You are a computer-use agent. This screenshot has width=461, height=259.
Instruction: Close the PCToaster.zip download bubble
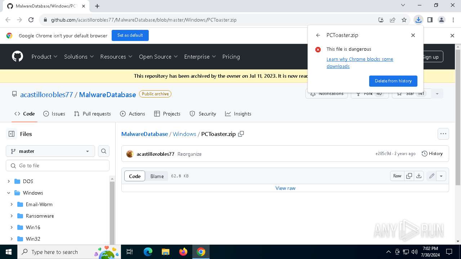(413, 35)
